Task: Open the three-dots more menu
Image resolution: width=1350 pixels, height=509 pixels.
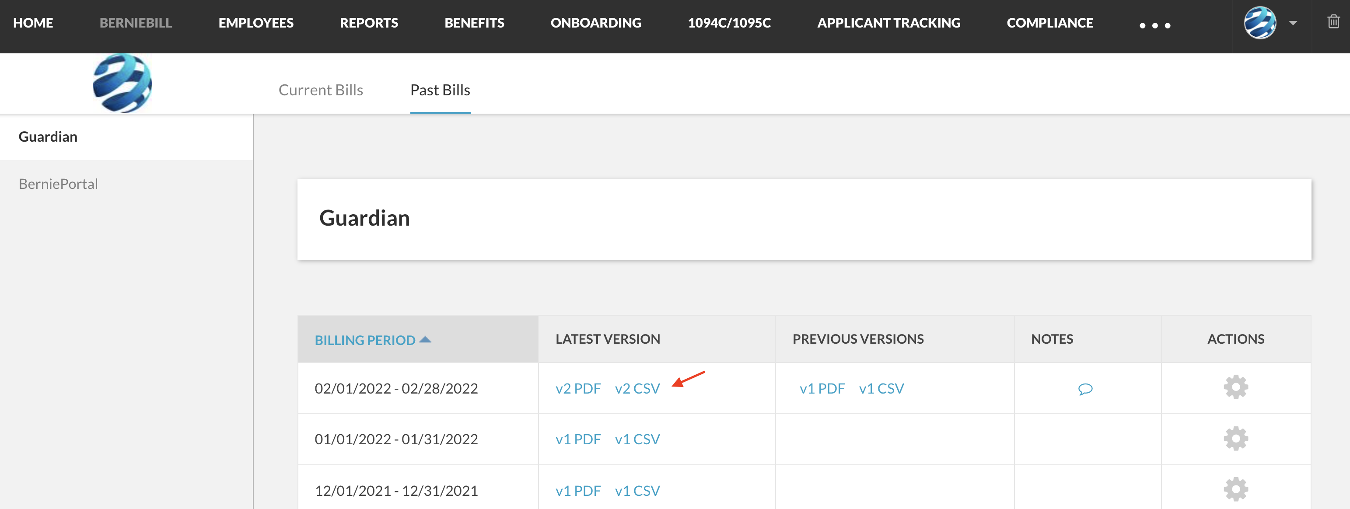Action: pos(1154,25)
